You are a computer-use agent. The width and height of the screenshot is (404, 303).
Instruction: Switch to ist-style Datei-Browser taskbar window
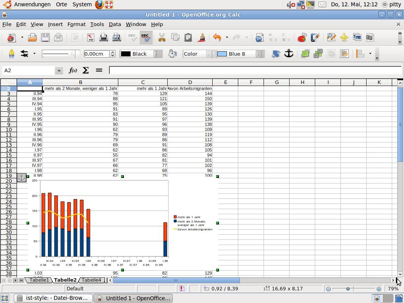pos(53,298)
